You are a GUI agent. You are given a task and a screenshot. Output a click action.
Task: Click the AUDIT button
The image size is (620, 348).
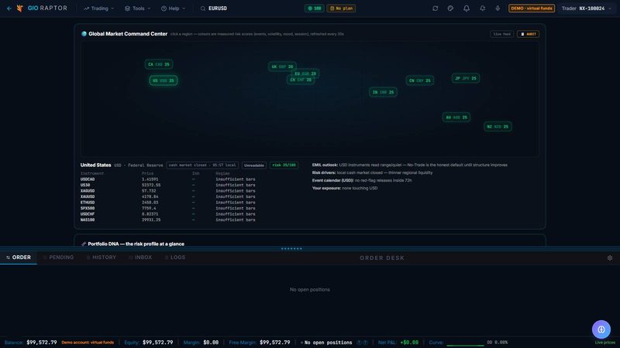click(x=528, y=34)
